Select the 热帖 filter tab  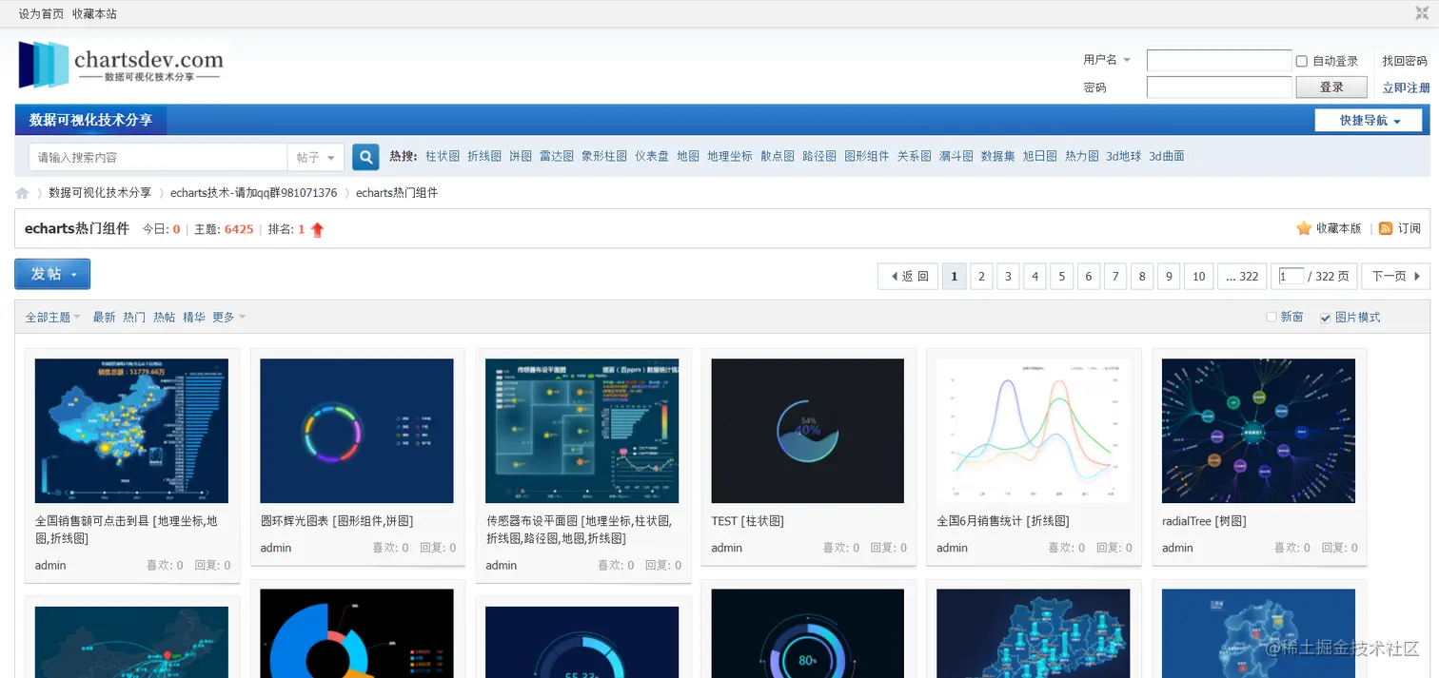(164, 318)
